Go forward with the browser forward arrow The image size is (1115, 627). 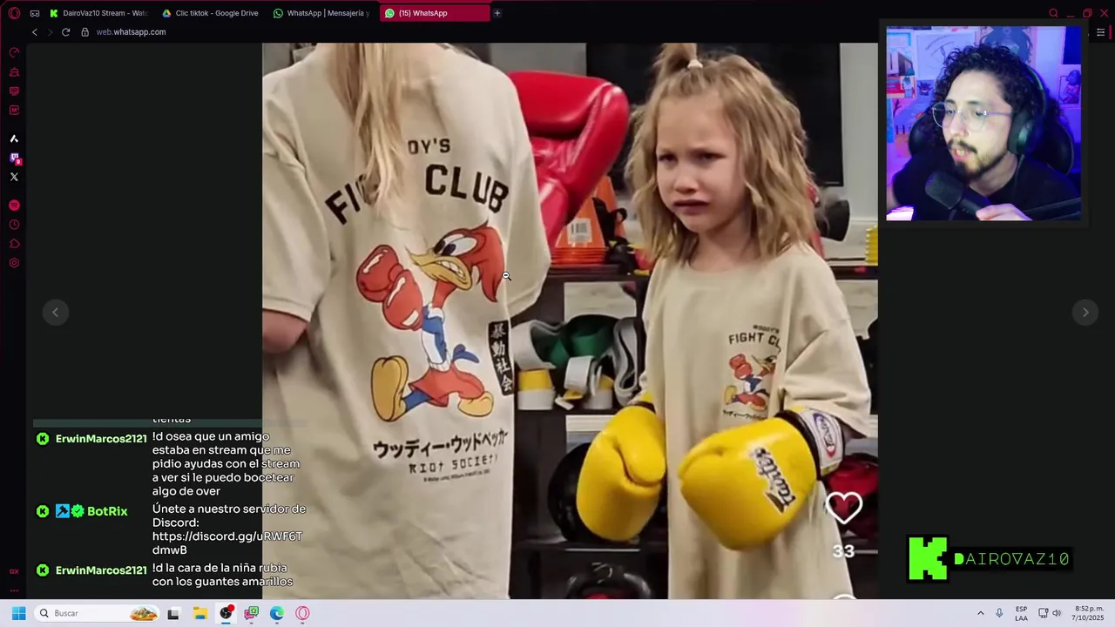click(50, 32)
